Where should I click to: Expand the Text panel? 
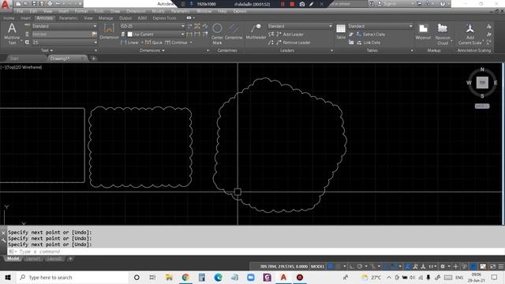tap(47, 50)
